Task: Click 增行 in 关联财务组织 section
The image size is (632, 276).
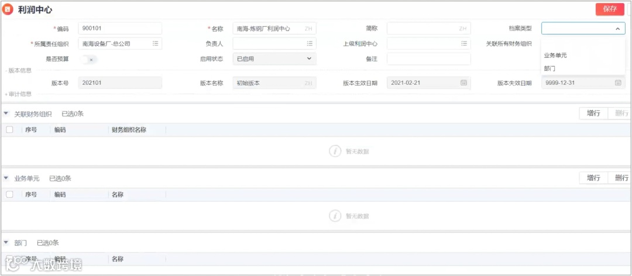Action: (x=593, y=113)
